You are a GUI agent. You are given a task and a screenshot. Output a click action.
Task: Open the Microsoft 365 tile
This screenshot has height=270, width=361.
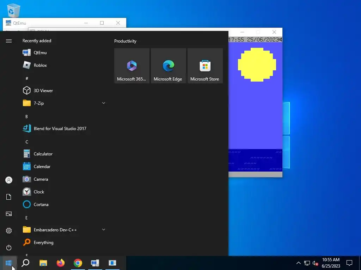(x=132, y=66)
